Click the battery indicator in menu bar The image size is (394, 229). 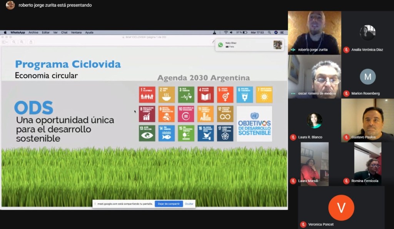coord(245,32)
